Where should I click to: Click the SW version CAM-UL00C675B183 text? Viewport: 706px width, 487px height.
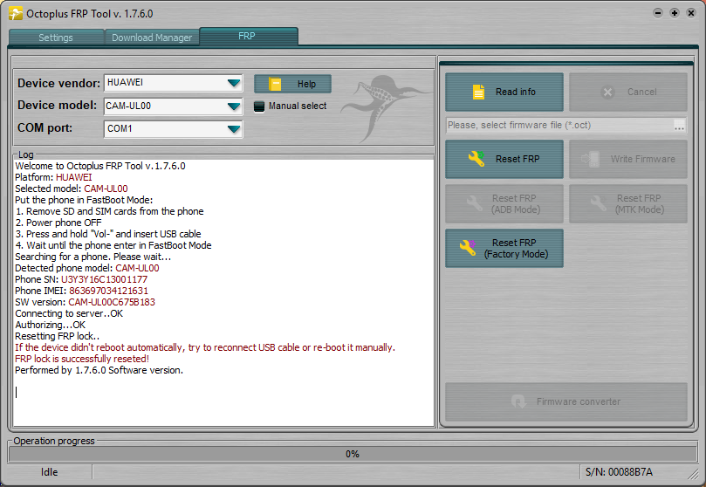click(x=112, y=302)
